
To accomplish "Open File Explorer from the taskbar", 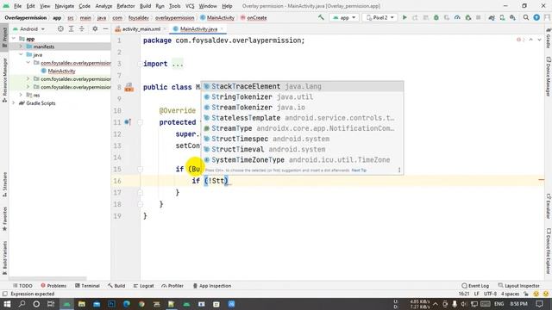I will pos(82,304).
